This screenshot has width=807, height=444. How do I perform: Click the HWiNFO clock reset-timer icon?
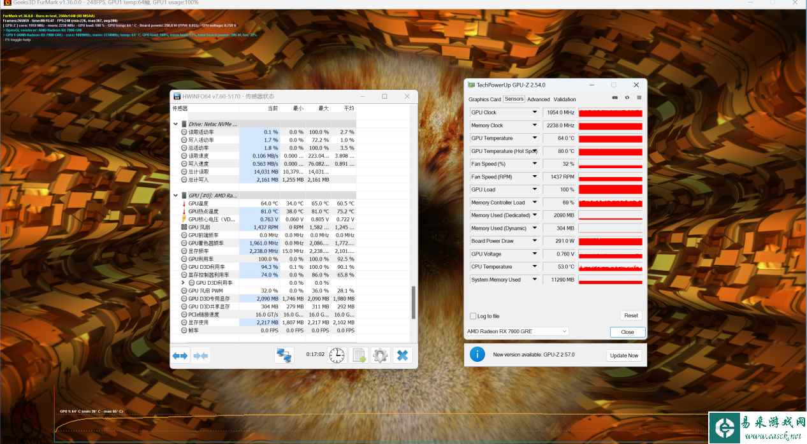point(338,355)
